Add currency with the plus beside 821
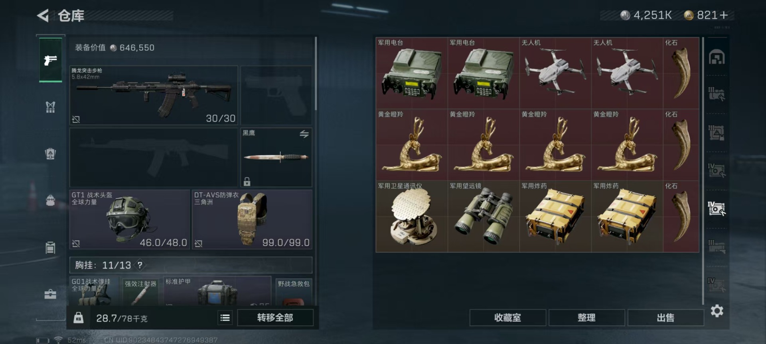Image resolution: width=766 pixels, height=344 pixels. (724, 15)
